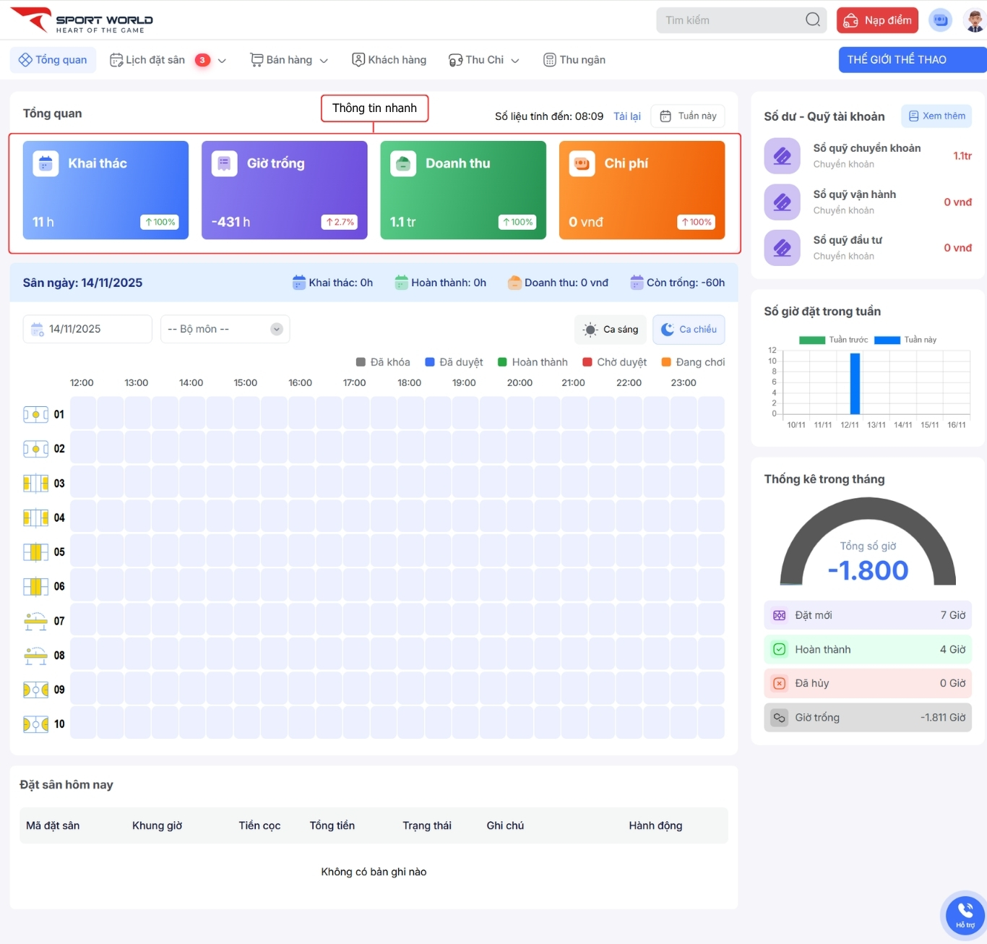Open the Tuần này period selector

point(688,116)
